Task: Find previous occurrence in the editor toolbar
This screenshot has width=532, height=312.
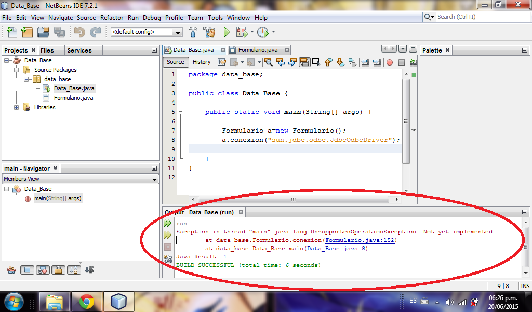Action: (x=281, y=62)
